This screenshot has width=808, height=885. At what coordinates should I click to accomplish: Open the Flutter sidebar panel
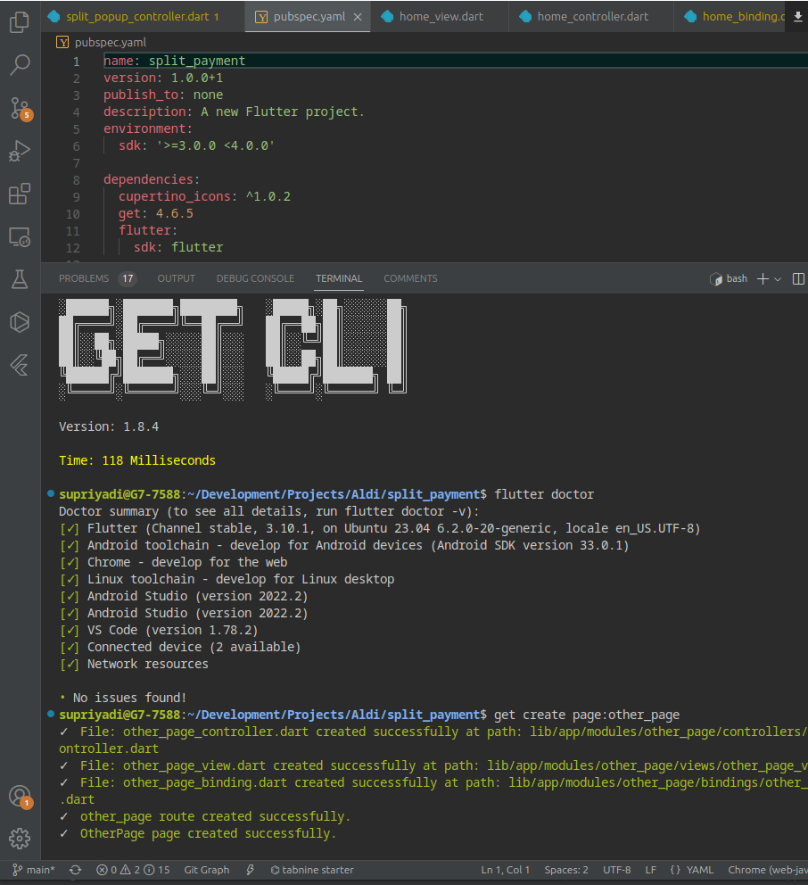click(19, 365)
